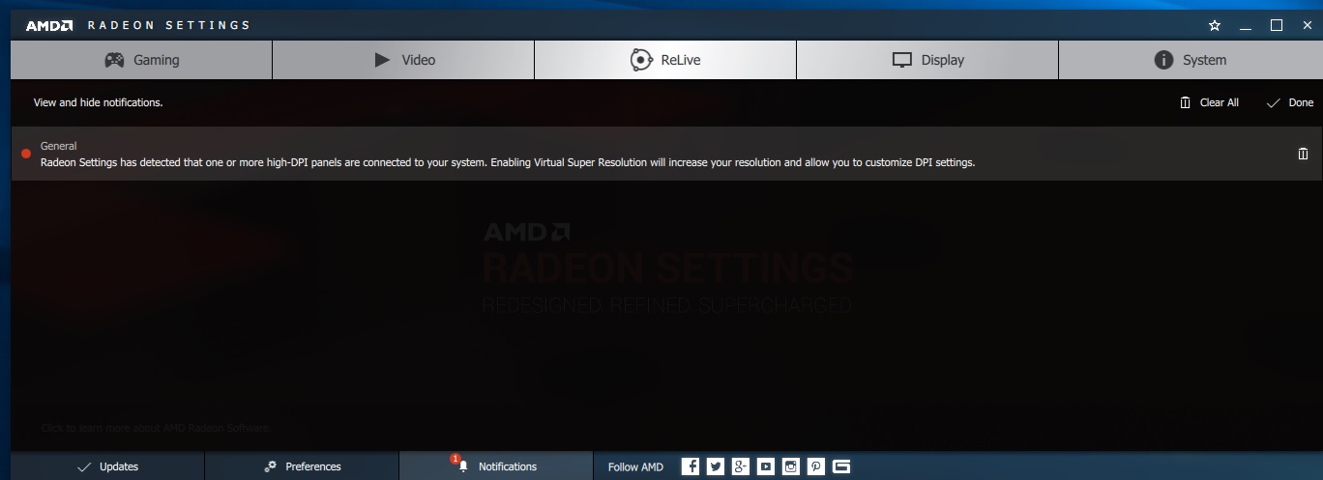Open AMD YouTube channel icon

[x=766, y=466]
